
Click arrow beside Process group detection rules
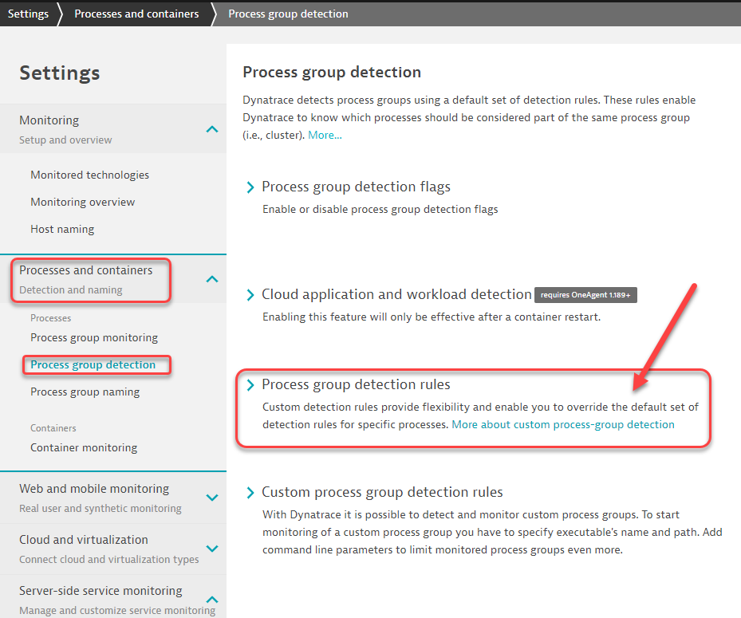(250, 385)
